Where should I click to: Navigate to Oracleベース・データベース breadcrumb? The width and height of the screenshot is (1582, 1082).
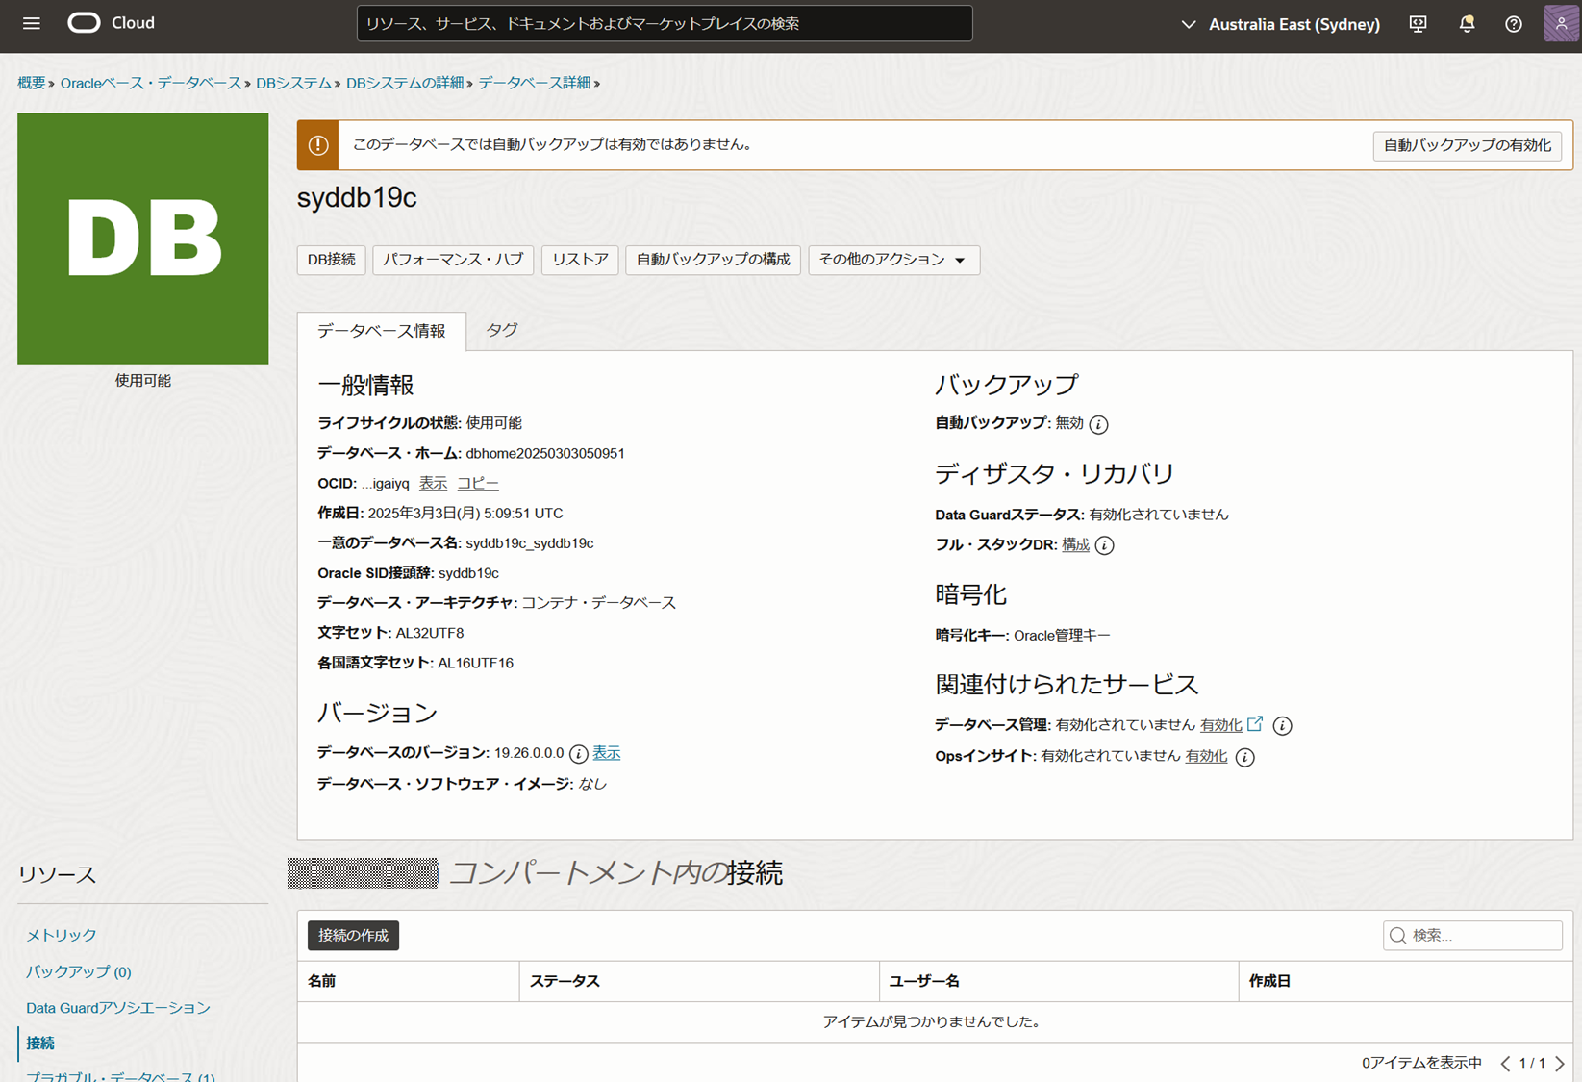click(x=151, y=83)
